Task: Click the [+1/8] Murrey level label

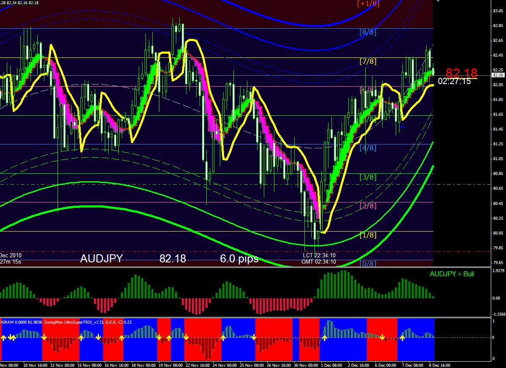Action: 368,3
